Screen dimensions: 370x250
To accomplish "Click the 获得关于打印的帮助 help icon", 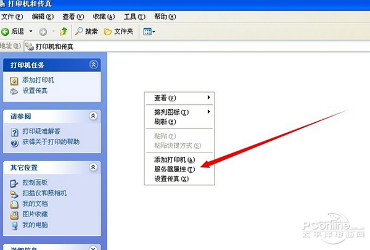I will coord(14,143).
